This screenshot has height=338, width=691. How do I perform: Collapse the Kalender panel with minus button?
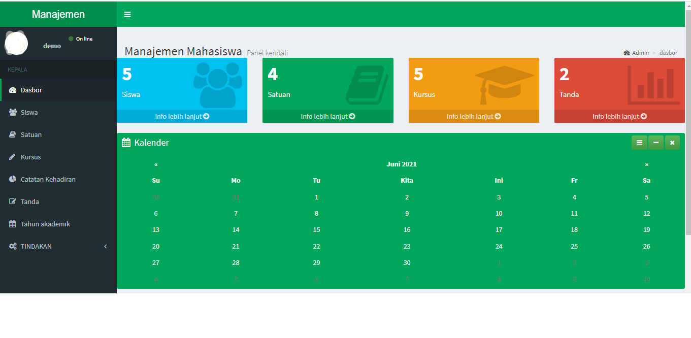[656, 142]
